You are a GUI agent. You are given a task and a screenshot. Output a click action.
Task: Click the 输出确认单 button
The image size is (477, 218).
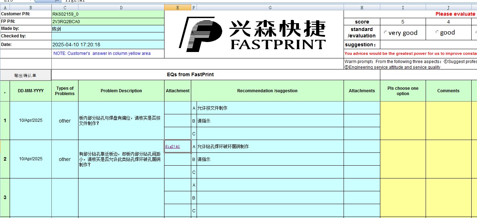tap(26, 75)
